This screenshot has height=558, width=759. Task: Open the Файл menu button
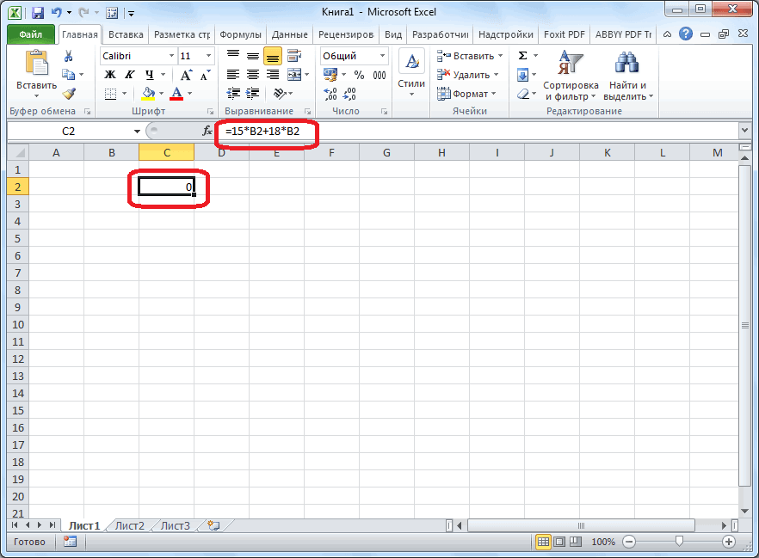31,35
